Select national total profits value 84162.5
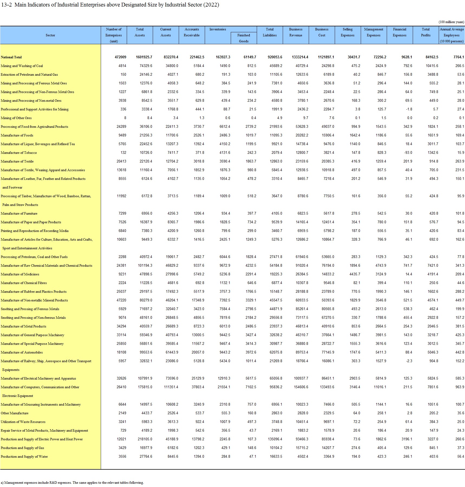This screenshot has width=465, height=487. click(432, 57)
